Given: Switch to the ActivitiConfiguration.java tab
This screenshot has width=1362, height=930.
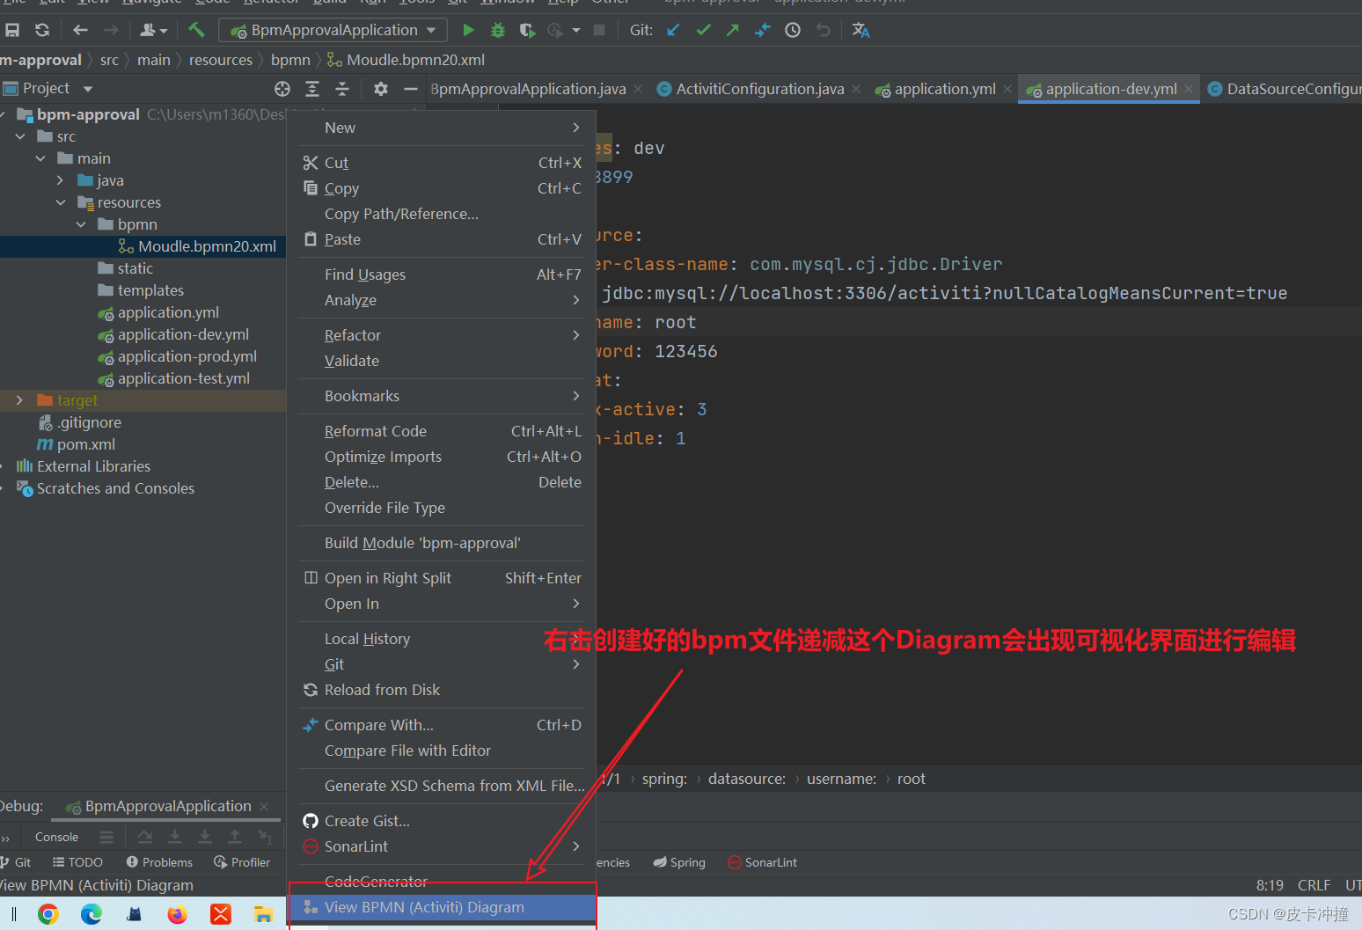Looking at the screenshot, I should [759, 89].
